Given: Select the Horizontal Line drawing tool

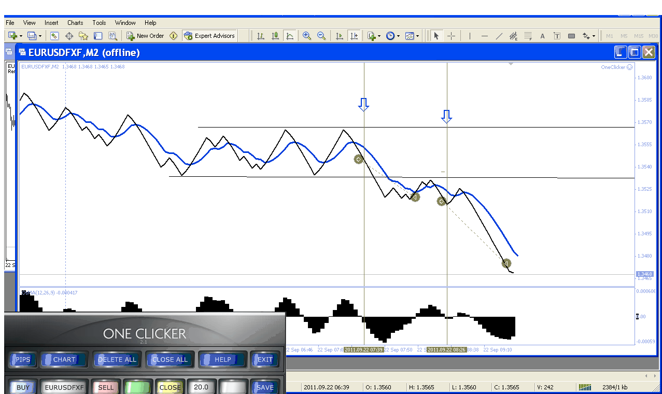Looking at the screenshot, I should pyautogui.click(x=484, y=36).
